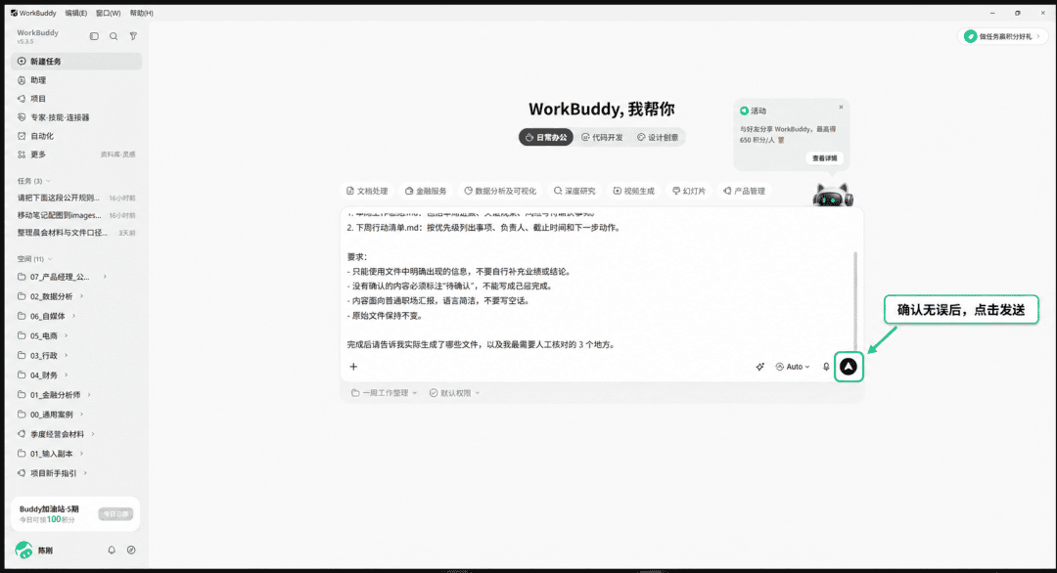The width and height of the screenshot is (1057, 573).
Task: Select the 深度研究 shortcut chip
Action: pos(574,192)
